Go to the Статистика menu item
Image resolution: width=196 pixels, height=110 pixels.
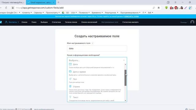point(56,22)
